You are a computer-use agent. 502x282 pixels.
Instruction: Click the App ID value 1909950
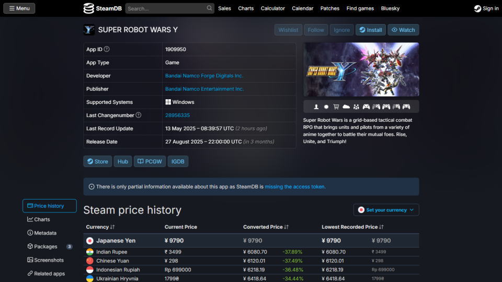tap(176, 49)
